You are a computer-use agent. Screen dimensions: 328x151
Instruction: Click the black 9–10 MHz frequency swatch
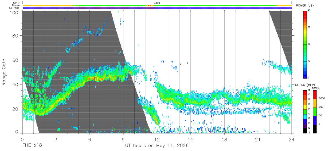click(305, 131)
